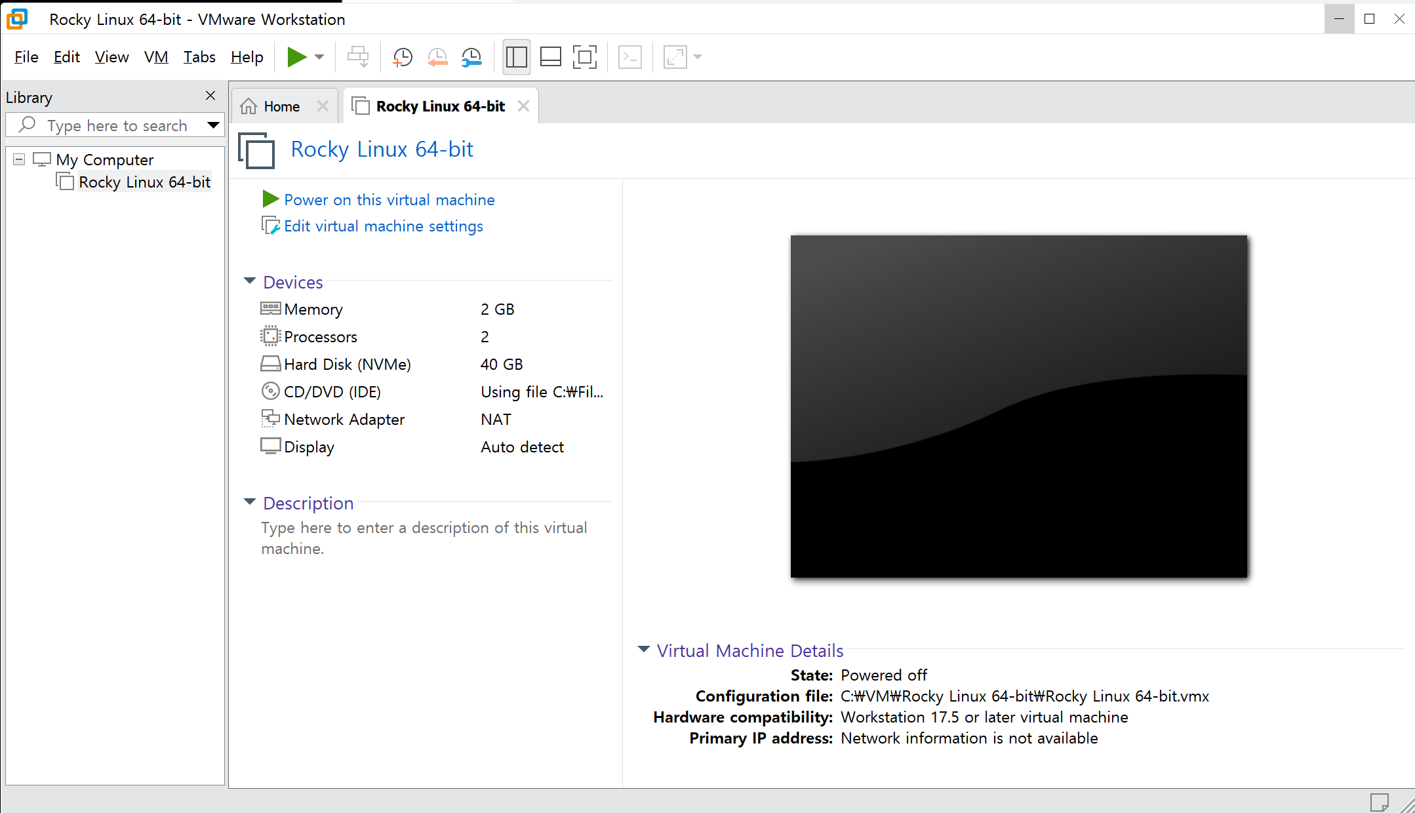Click the Processors device icon
Image resolution: width=1415 pixels, height=813 pixels.
[270, 336]
